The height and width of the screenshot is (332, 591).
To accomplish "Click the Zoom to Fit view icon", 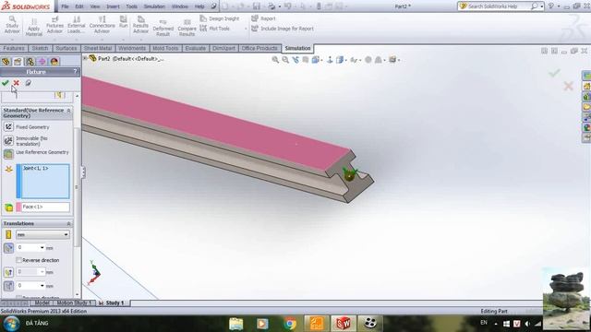I will [x=275, y=60].
